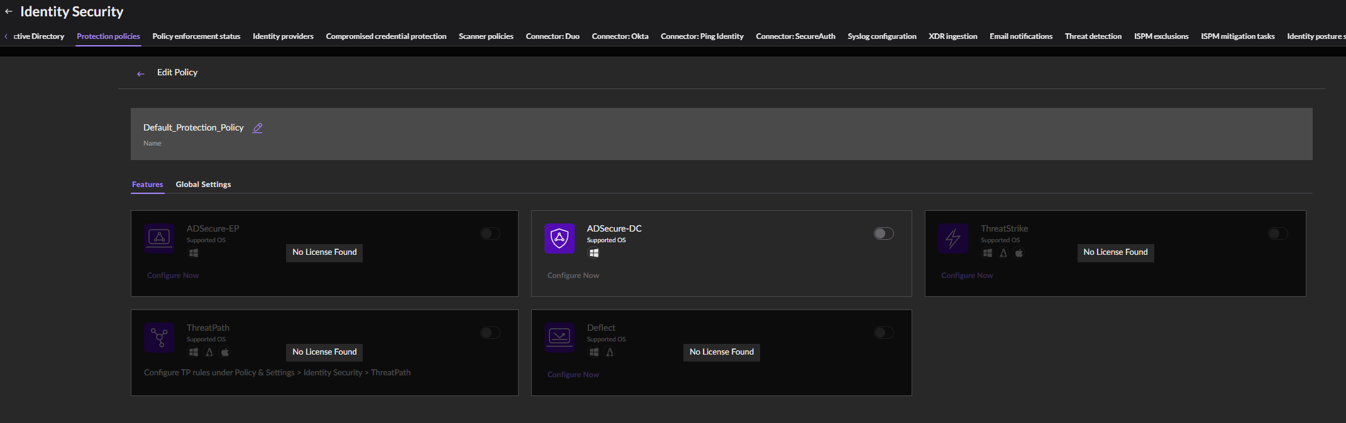This screenshot has height=423, width=1346.
Task: Click the back arrow next to Edit Policy
Action: tap(141, 73)
